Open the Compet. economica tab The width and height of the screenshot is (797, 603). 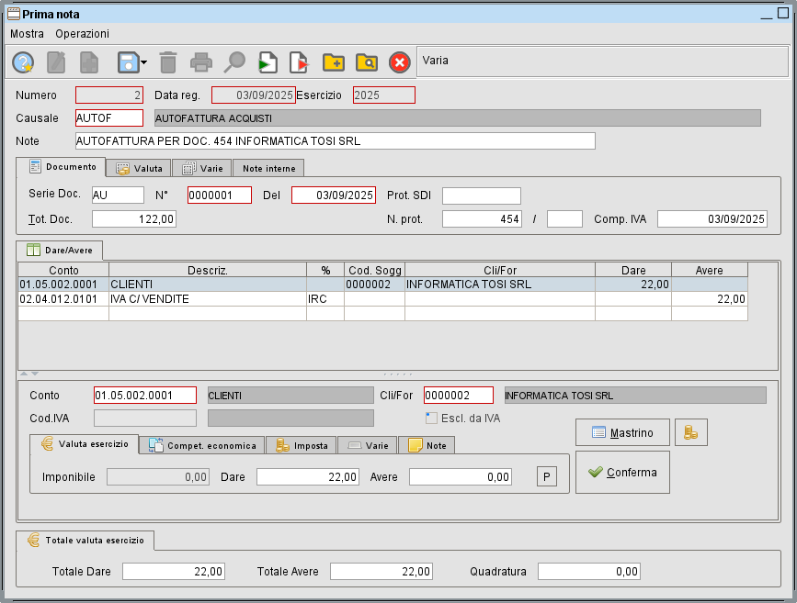(202, 445)
